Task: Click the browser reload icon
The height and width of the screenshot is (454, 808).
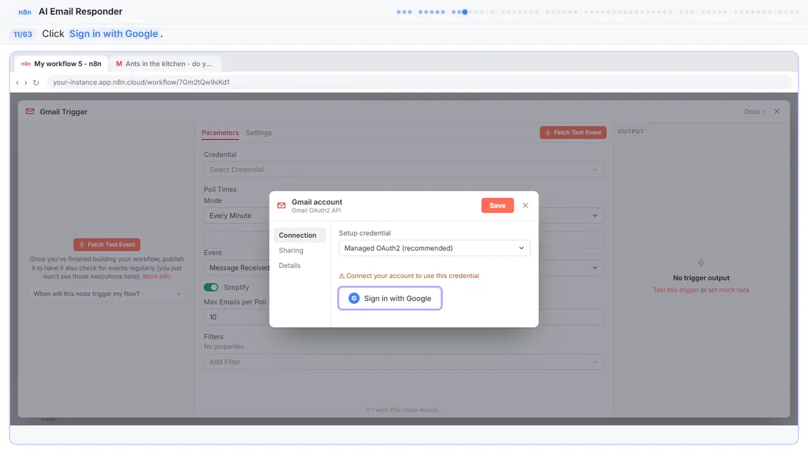Action: pyautogui.click(x=36, y=83)
